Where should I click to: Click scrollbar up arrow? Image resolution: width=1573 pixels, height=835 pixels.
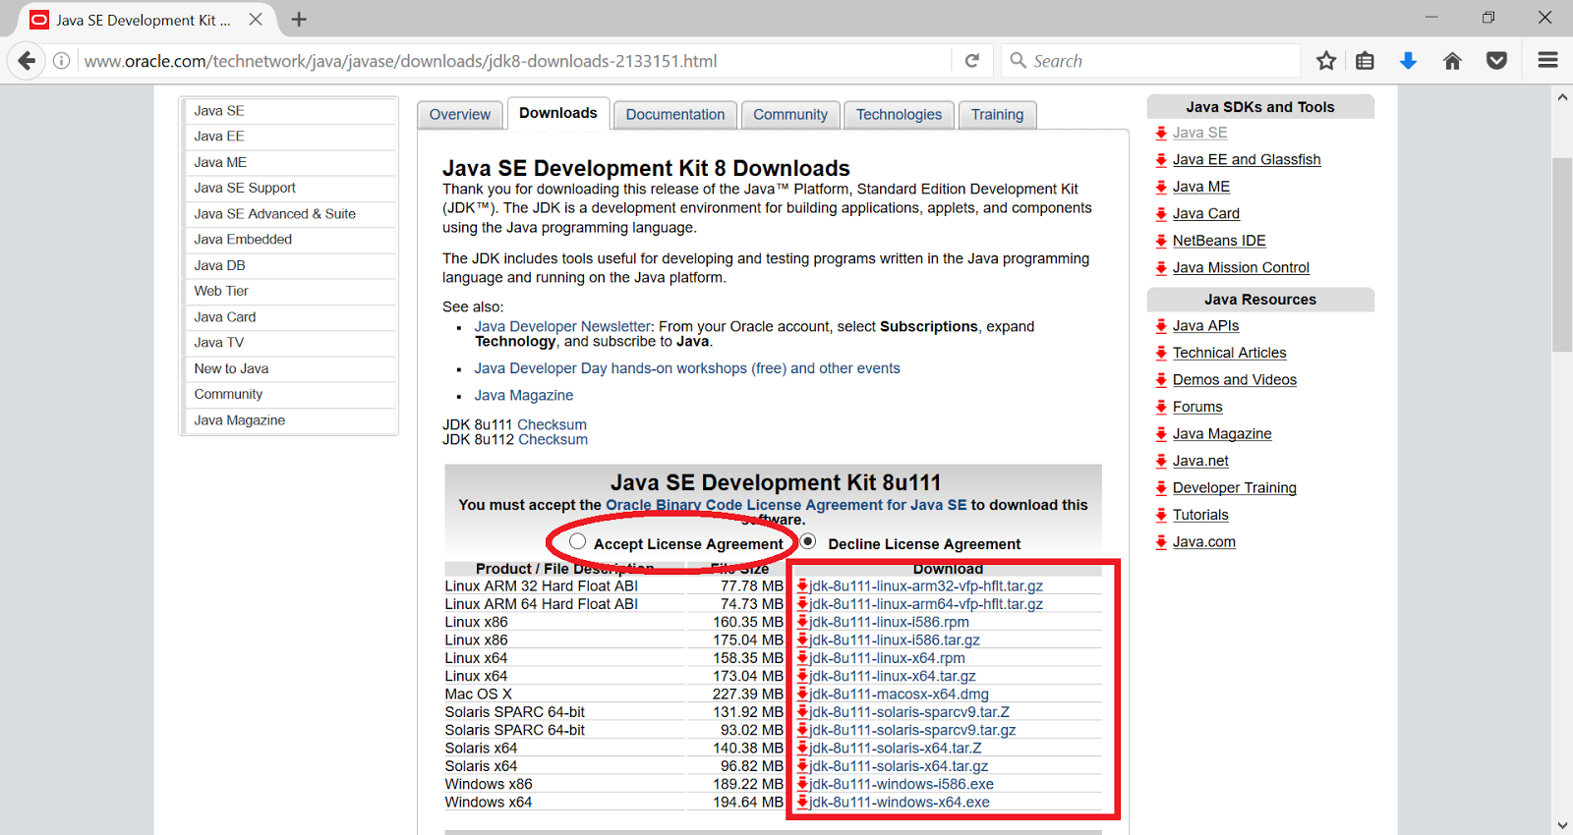pos(1562,97)
